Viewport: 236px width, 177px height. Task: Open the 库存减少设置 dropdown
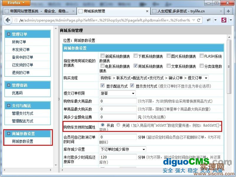[x=123, y=149]
